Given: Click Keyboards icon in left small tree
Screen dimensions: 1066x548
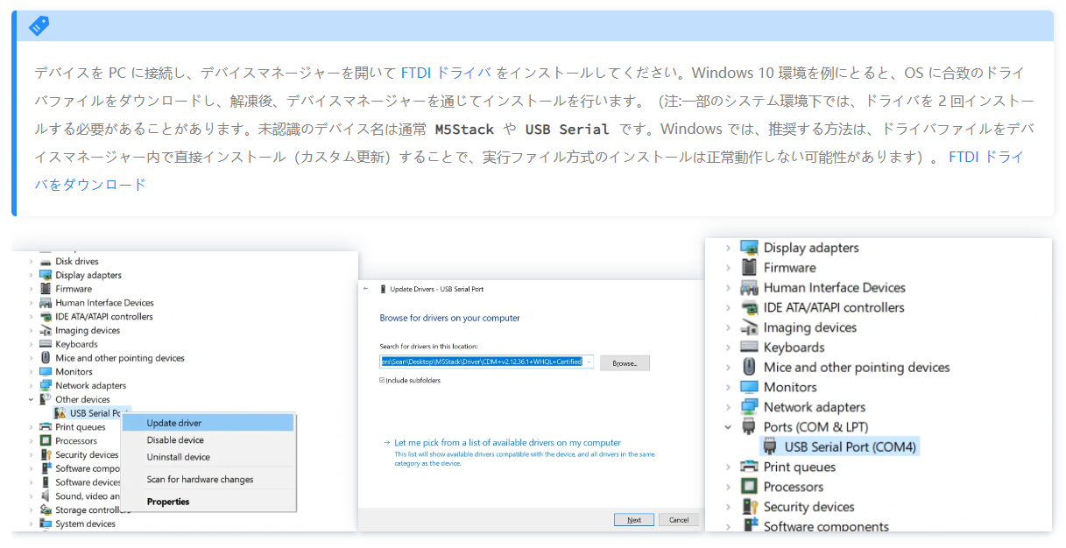Looking at the screenshot, I should click(46, 344).
